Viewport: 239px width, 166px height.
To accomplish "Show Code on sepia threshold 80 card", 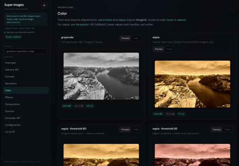I will click(136, 129).
